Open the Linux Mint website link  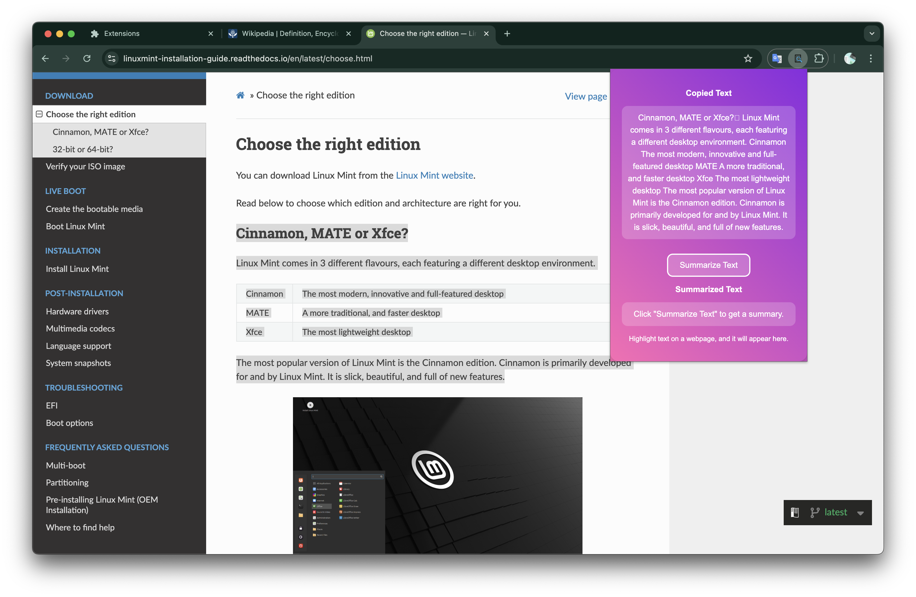pyautogui.click(x=434, y=175)
